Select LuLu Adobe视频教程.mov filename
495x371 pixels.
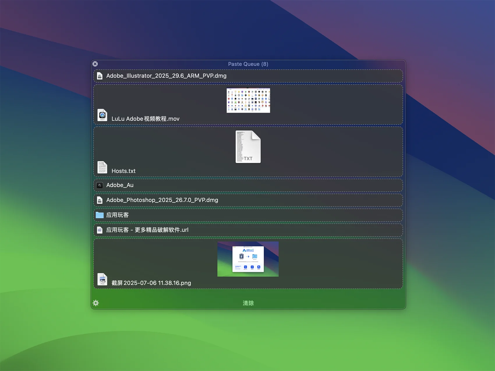coord(145,119)
